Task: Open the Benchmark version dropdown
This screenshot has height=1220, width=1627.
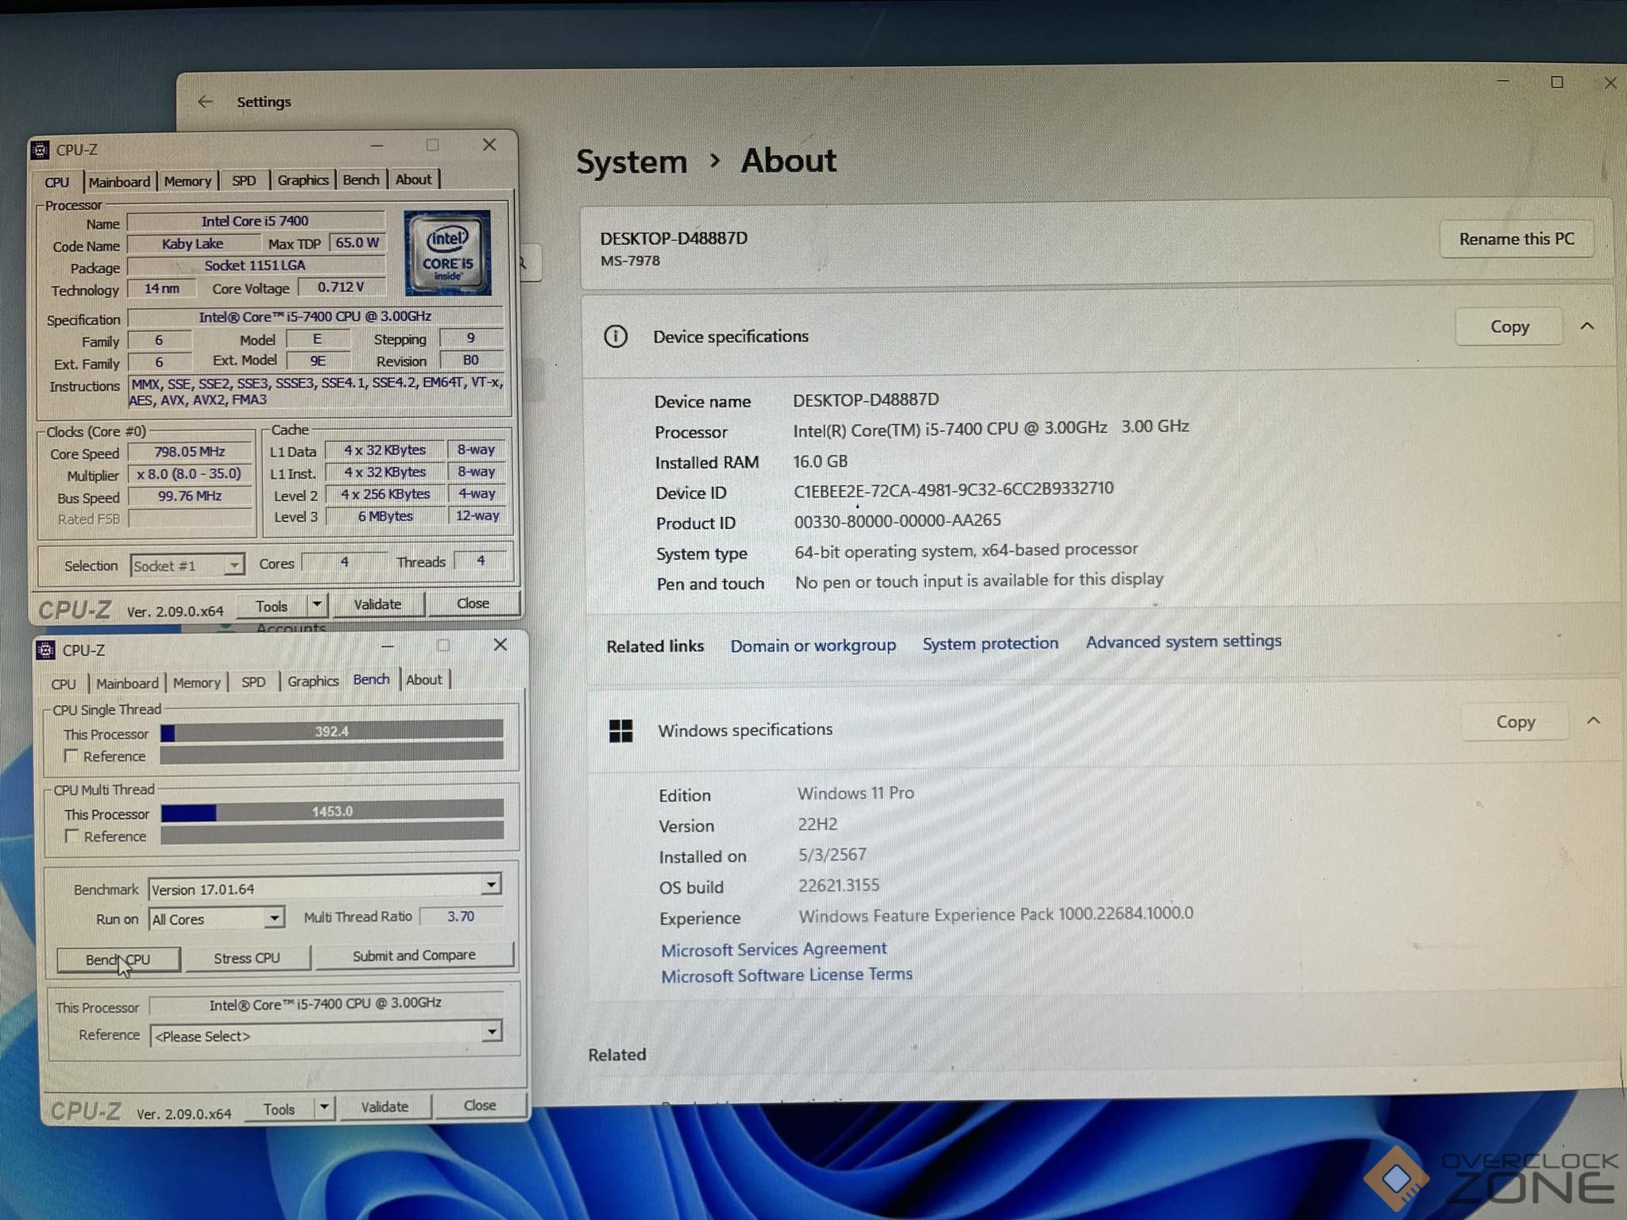Action: [491, 885]
